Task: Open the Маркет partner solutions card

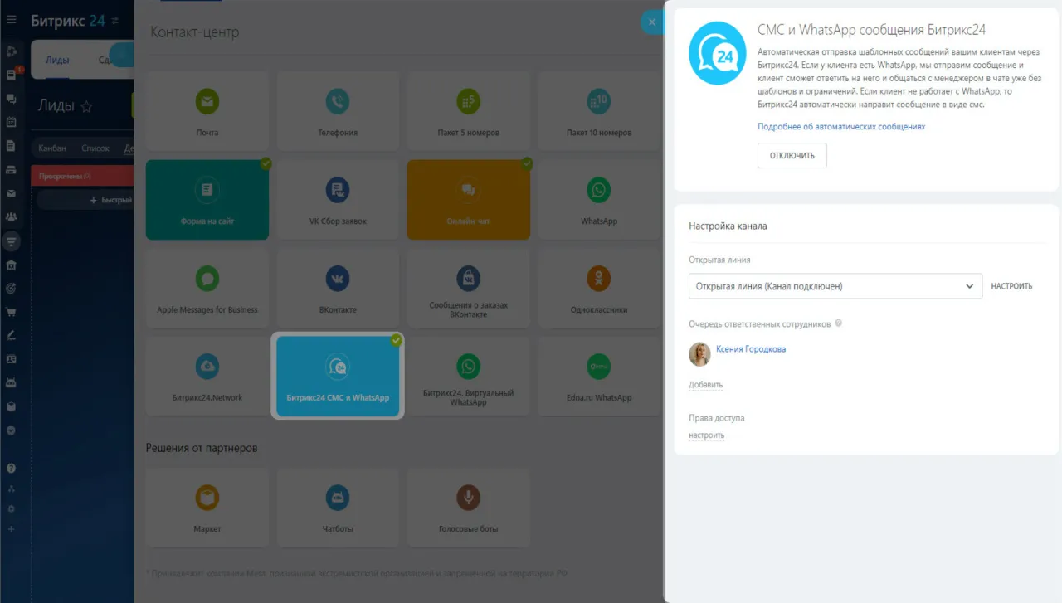Action: pos(207,508)
